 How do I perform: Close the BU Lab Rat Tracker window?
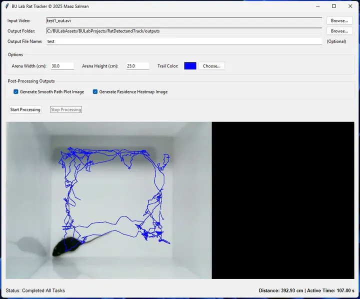(x=349, y=6)
